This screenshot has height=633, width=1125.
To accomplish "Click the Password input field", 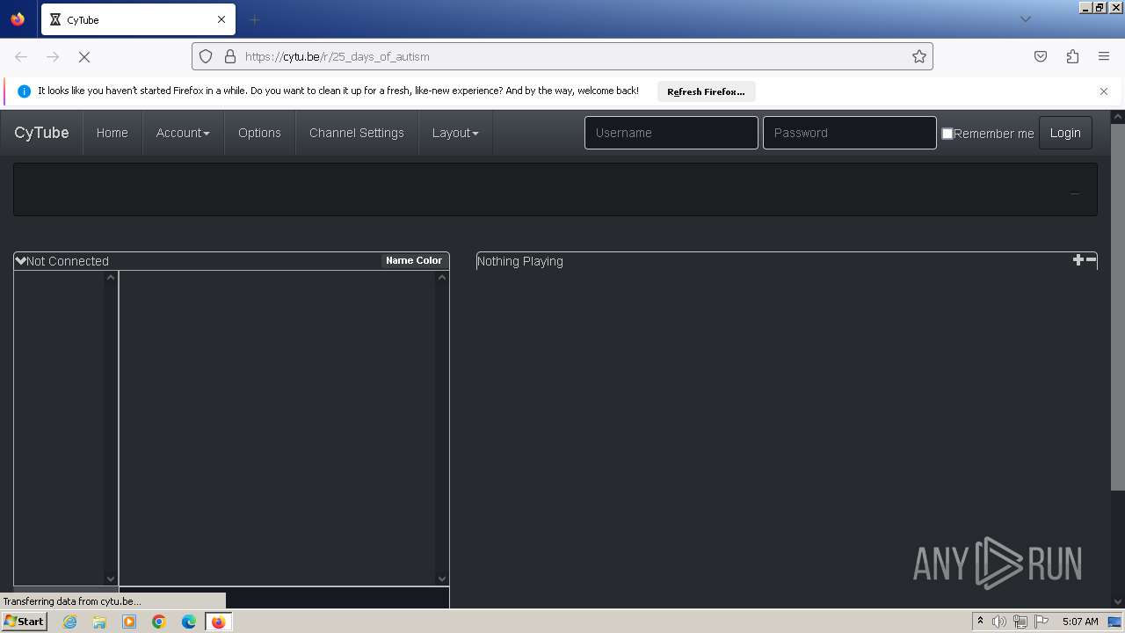I will [850, 133].
